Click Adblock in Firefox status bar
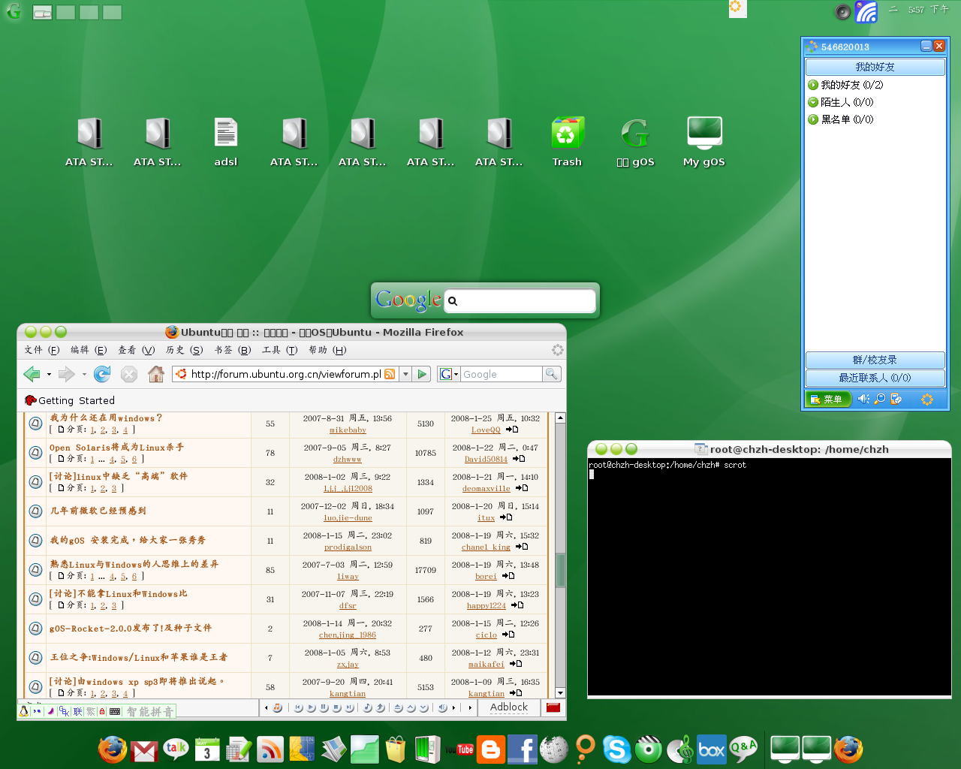This screenshot has width=961, height=769. (509, 707)
